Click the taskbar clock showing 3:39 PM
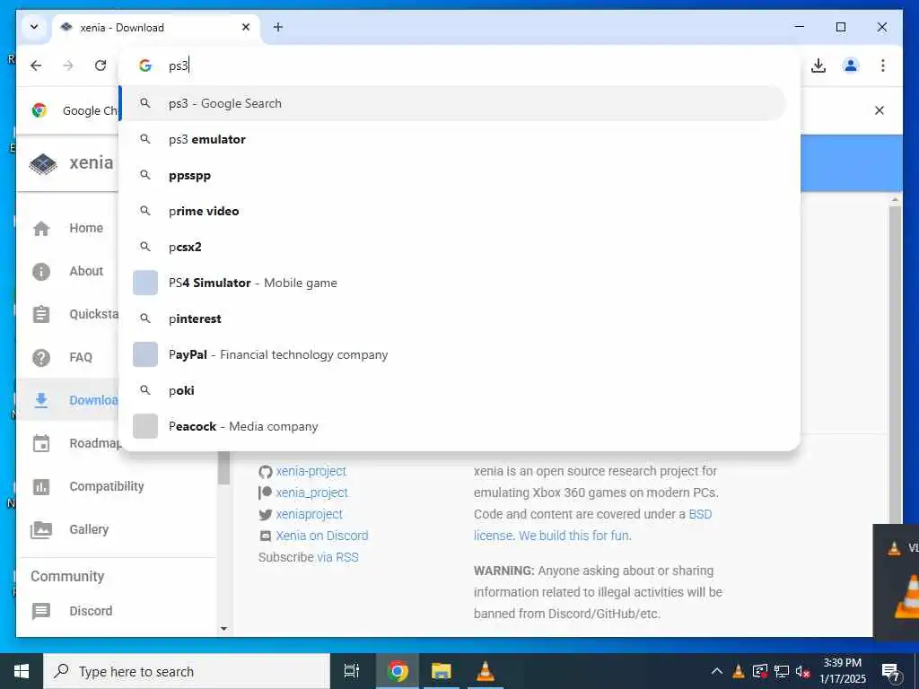Screen dimensions: 919x689 842,671
